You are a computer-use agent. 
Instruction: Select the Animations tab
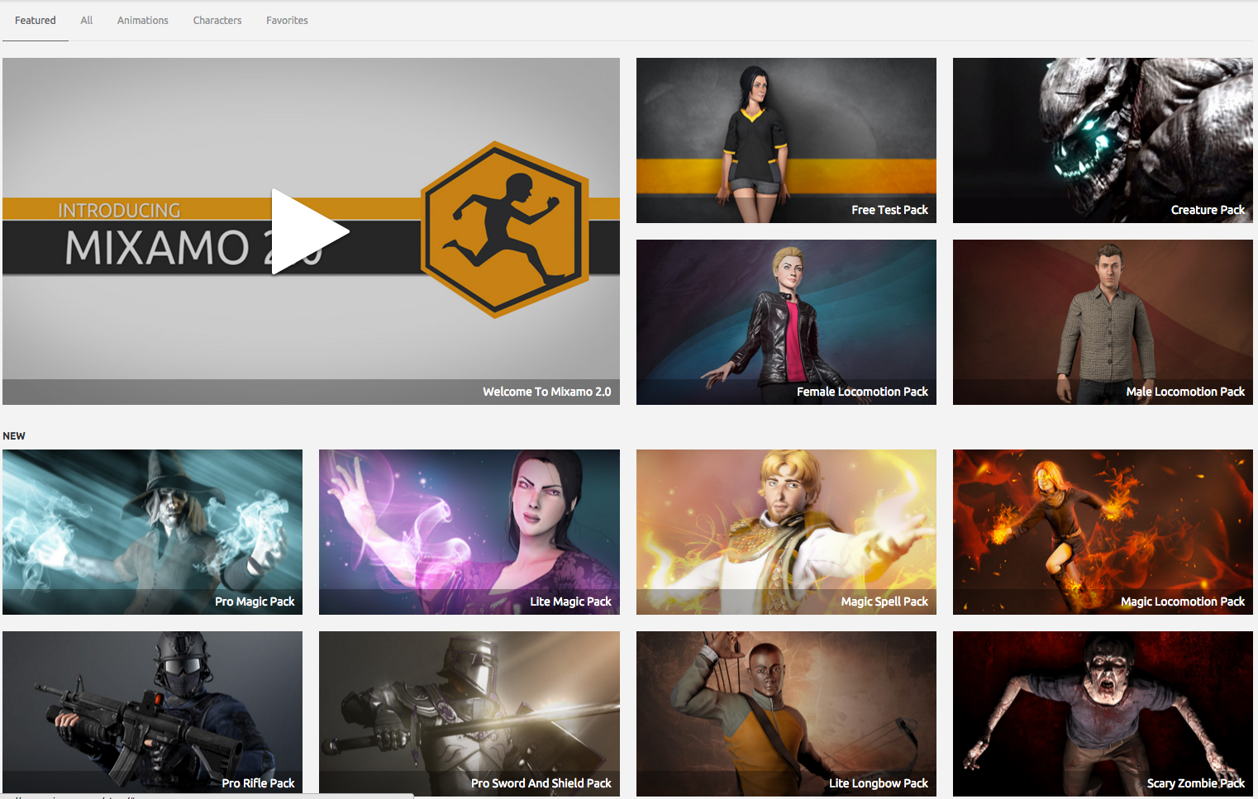coord(143,21)
